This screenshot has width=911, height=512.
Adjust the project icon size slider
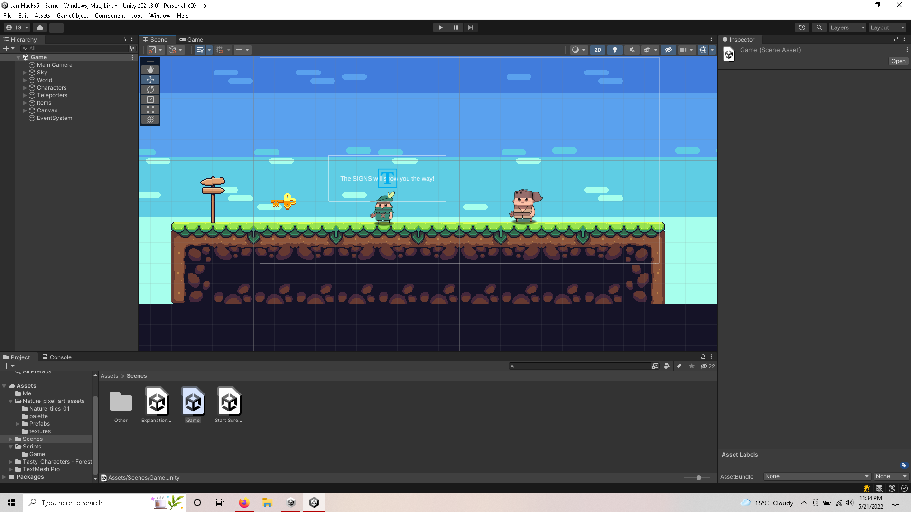[698, 478]
